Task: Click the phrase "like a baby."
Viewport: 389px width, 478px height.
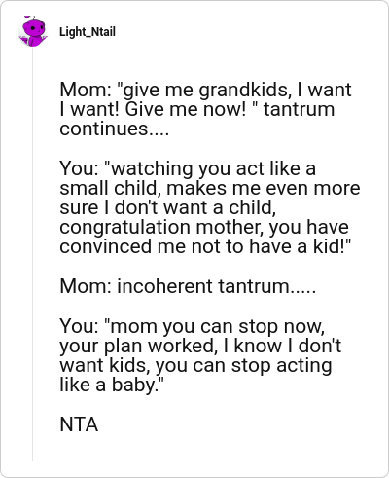Action: click(x=109, y=385)
